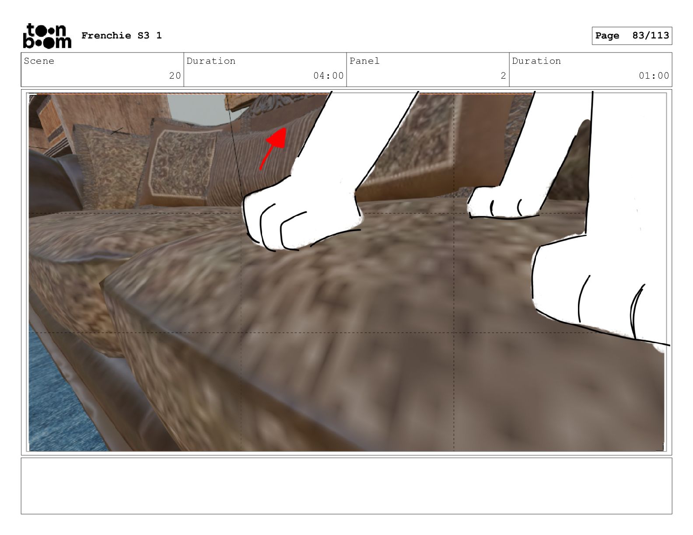
Task: Click the scene number '20'
Action: (175, 76)
